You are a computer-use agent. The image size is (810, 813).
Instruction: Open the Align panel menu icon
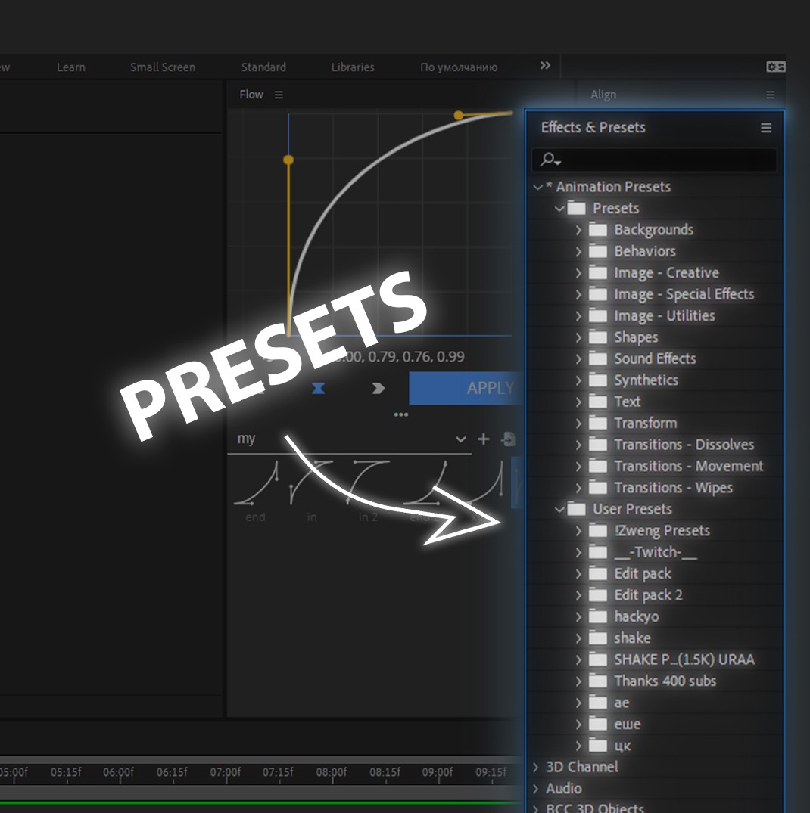tap(770, 95)
